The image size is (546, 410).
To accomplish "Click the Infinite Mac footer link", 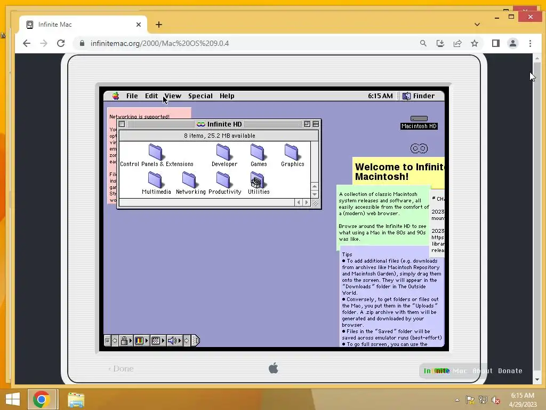I will pos(445,370).
